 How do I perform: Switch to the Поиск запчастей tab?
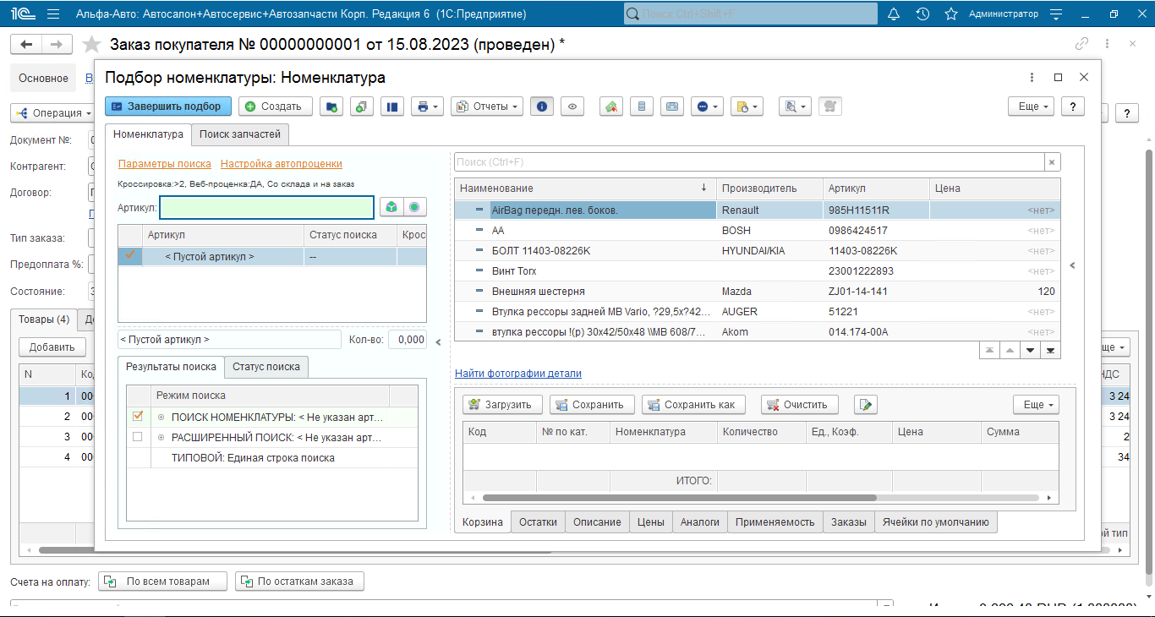(240, 134)
